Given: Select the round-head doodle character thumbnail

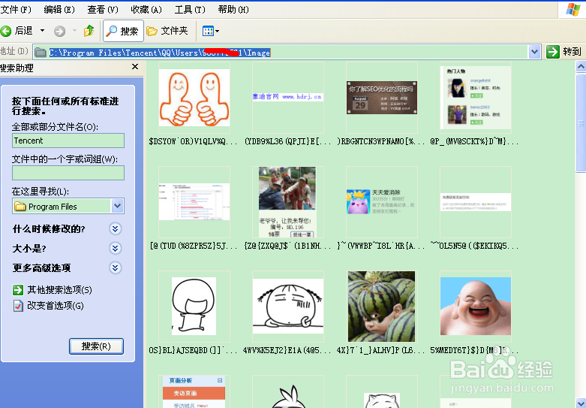Looking at the screenshot, I should coord(194,306).
